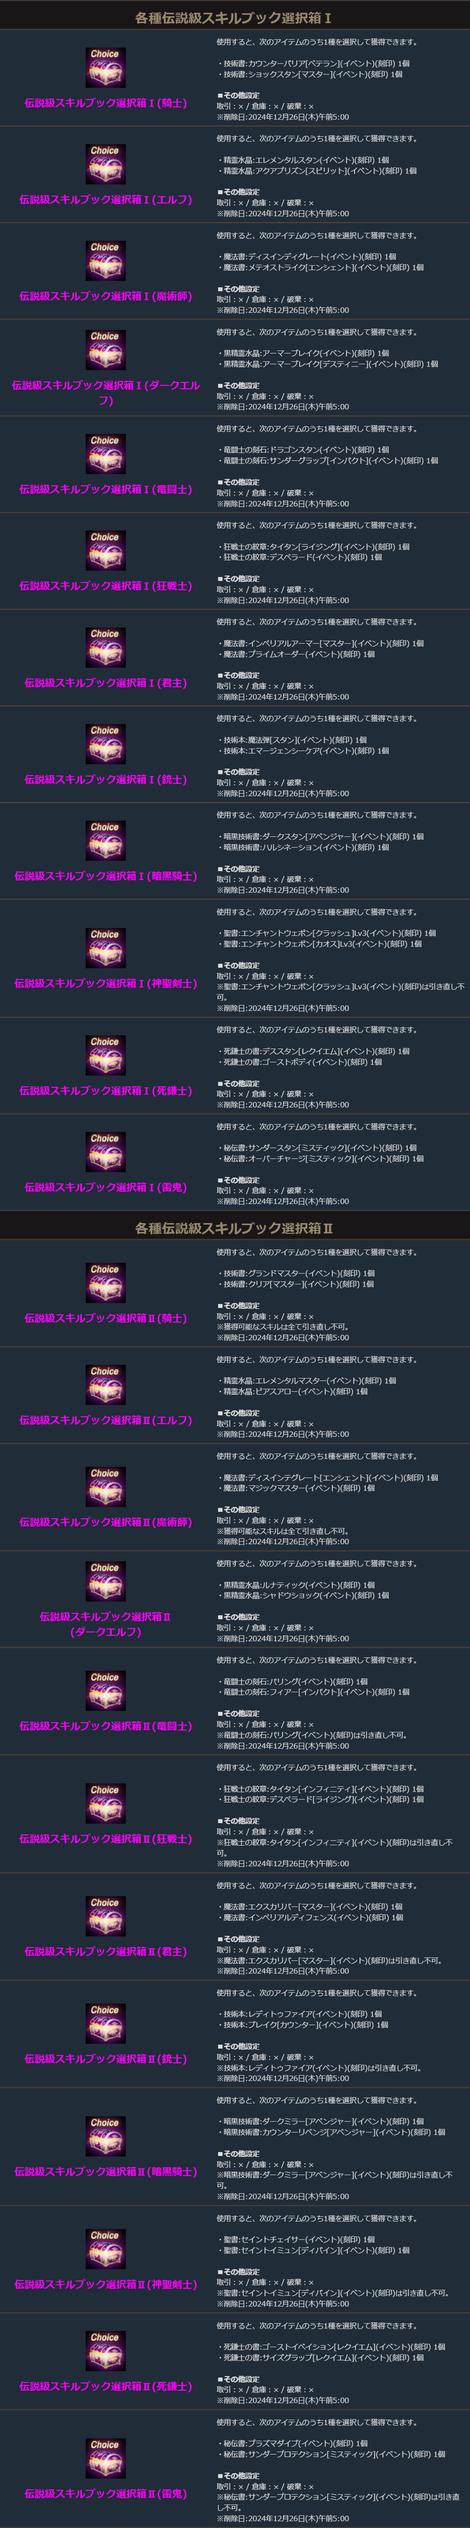Viewport: 470px width, 2528px height.
Task: Select the 伝説級スキルブック選択箱Ⅱ(神聖剣士) item name
Action: click(105, 2285)
